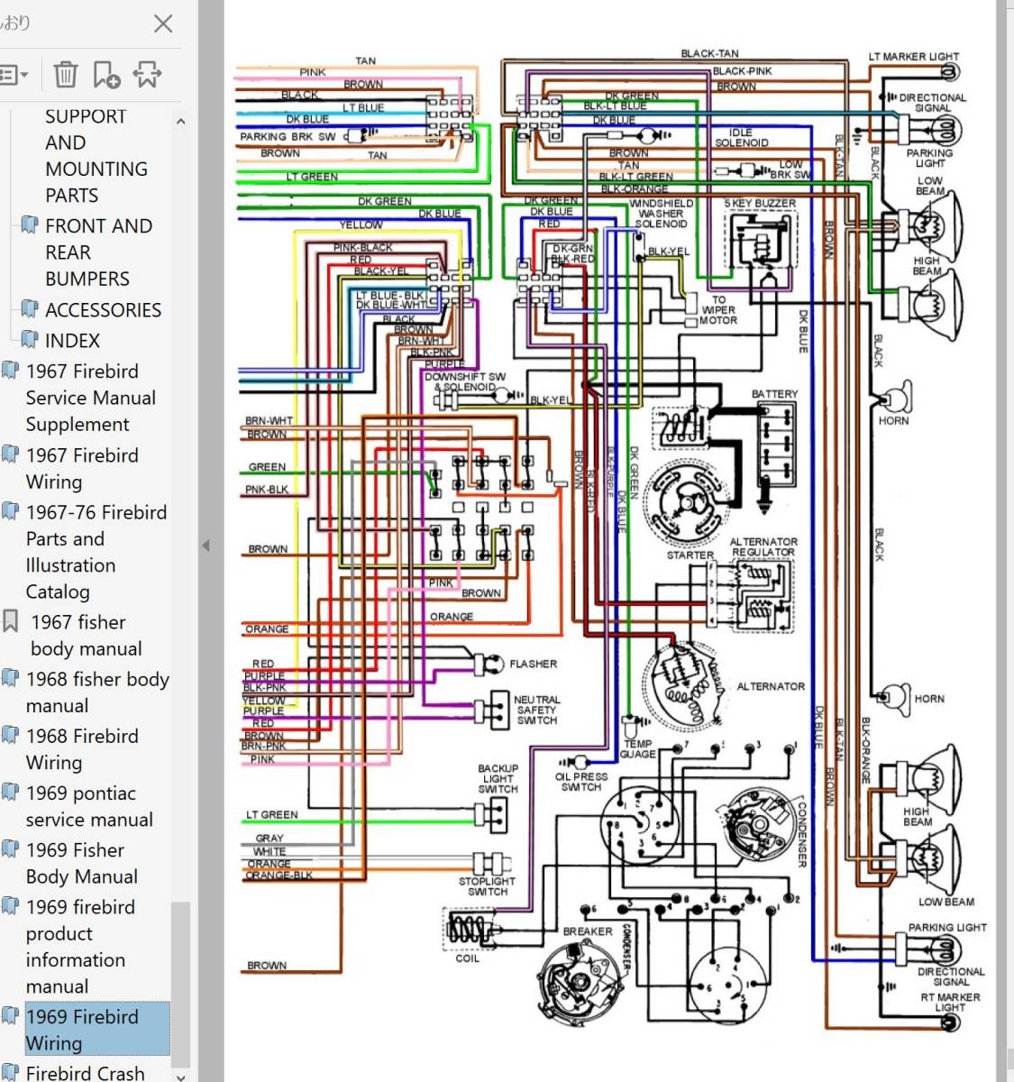The image size is (1014, 1082).
Task: Click the RT MARKER LIGHT label
Action: click(x=951, y=1003)
